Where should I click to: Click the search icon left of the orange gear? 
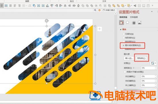pyautogui.click(x=95, y=10)
